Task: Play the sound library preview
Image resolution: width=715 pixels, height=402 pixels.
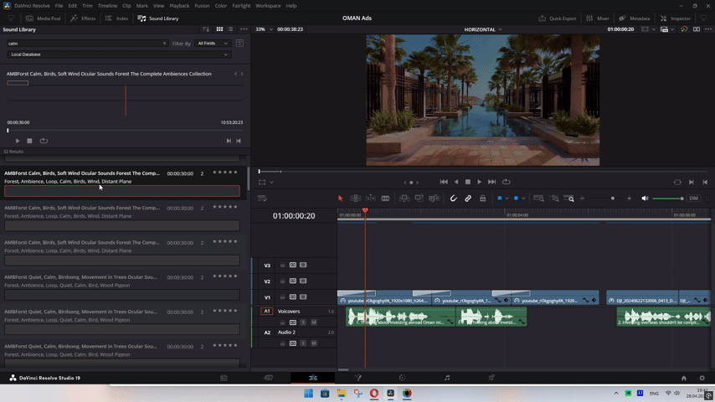Action: tap(18, 141)
